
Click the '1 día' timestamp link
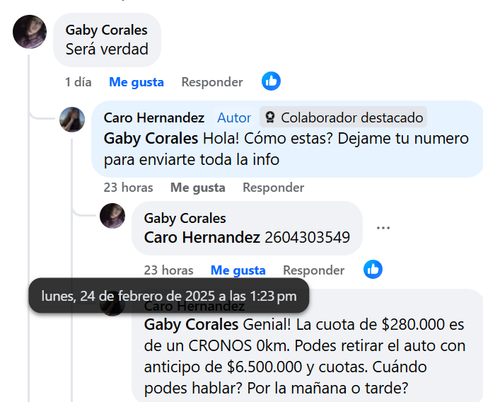tap(78, 82)
